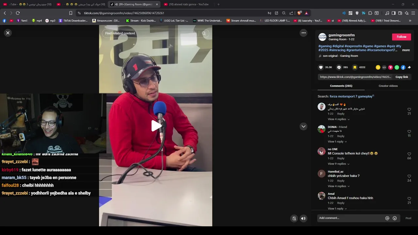Like the video with heart icon

(321, 67)
